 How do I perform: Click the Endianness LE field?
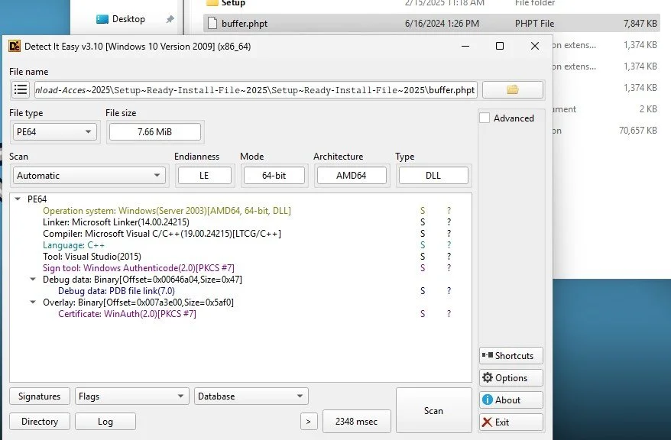click(205, 176)
